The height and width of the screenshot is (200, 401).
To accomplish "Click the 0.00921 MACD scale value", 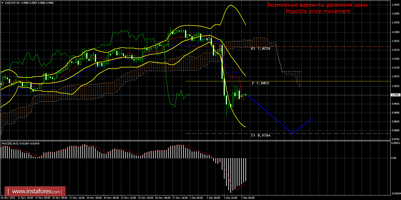I will [395, 144].
